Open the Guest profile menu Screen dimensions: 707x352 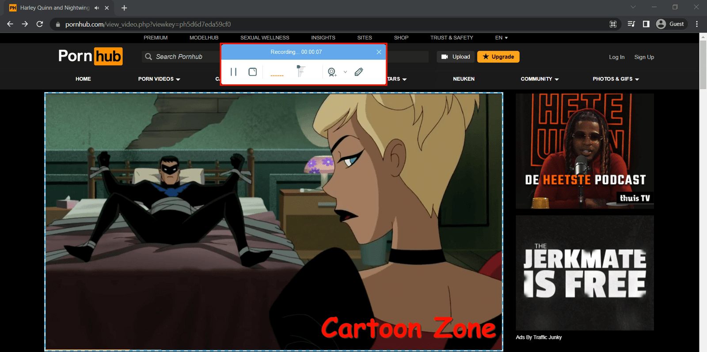pos(671,24)
